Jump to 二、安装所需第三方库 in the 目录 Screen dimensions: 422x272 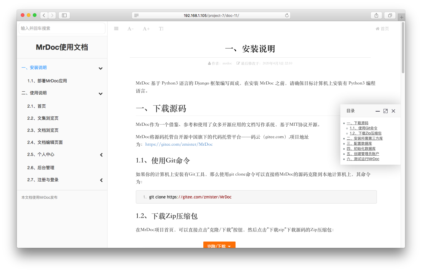(x=364, y=138)
